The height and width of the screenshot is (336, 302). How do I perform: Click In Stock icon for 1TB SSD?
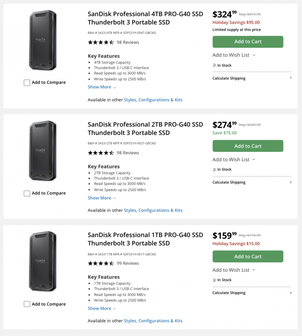pyautogui.click(x=214, y=280)
